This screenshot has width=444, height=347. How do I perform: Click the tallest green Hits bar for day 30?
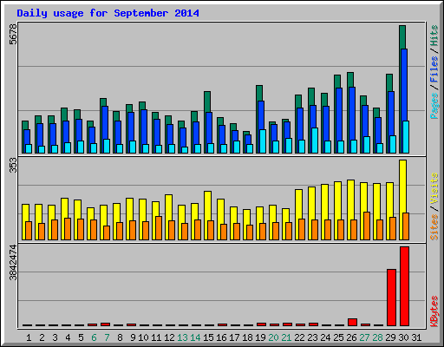coord(402,37)
